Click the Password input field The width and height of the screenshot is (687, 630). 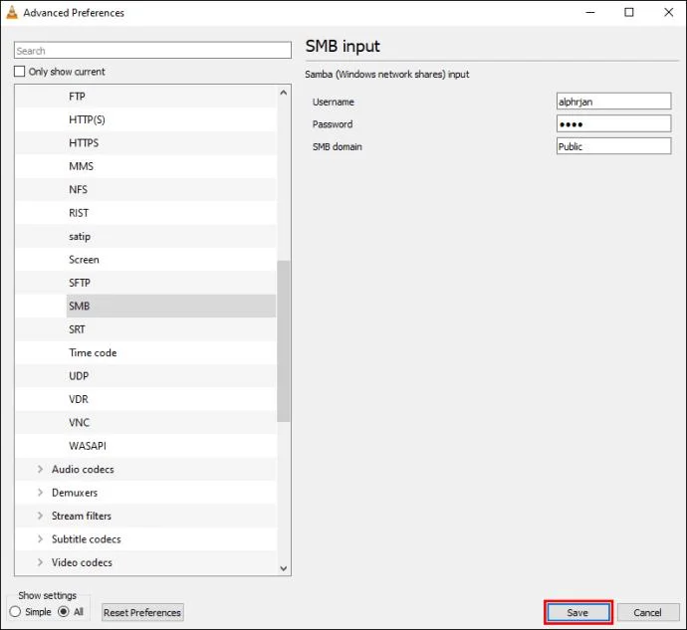613,124
